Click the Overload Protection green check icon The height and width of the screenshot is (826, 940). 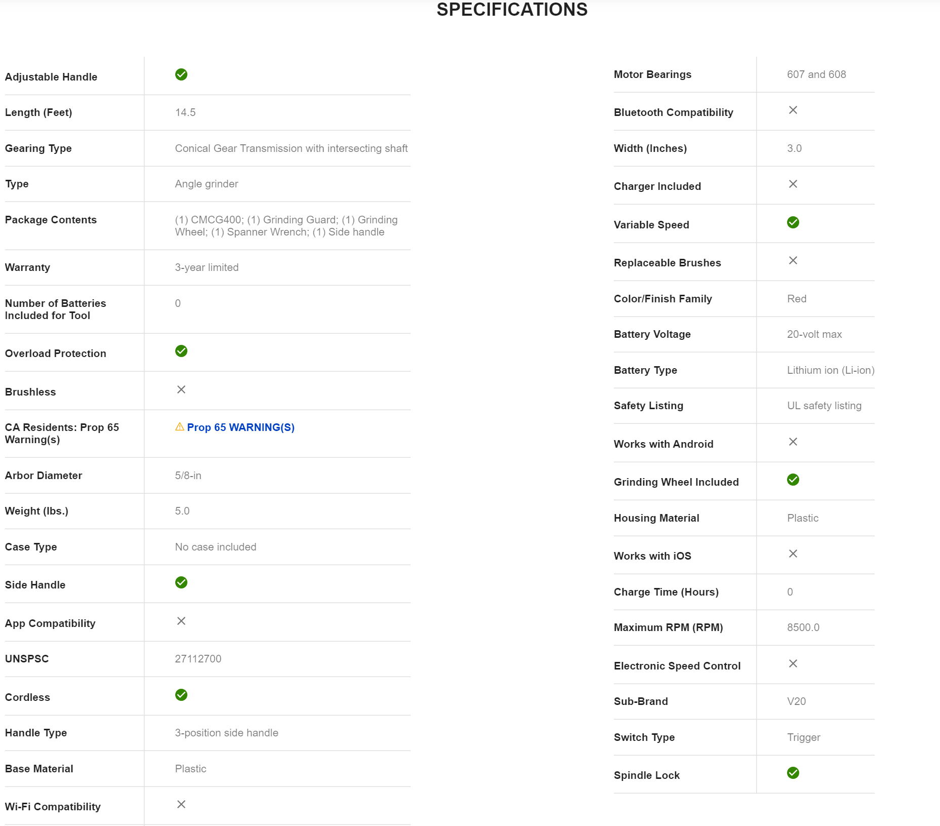point(181,351)
